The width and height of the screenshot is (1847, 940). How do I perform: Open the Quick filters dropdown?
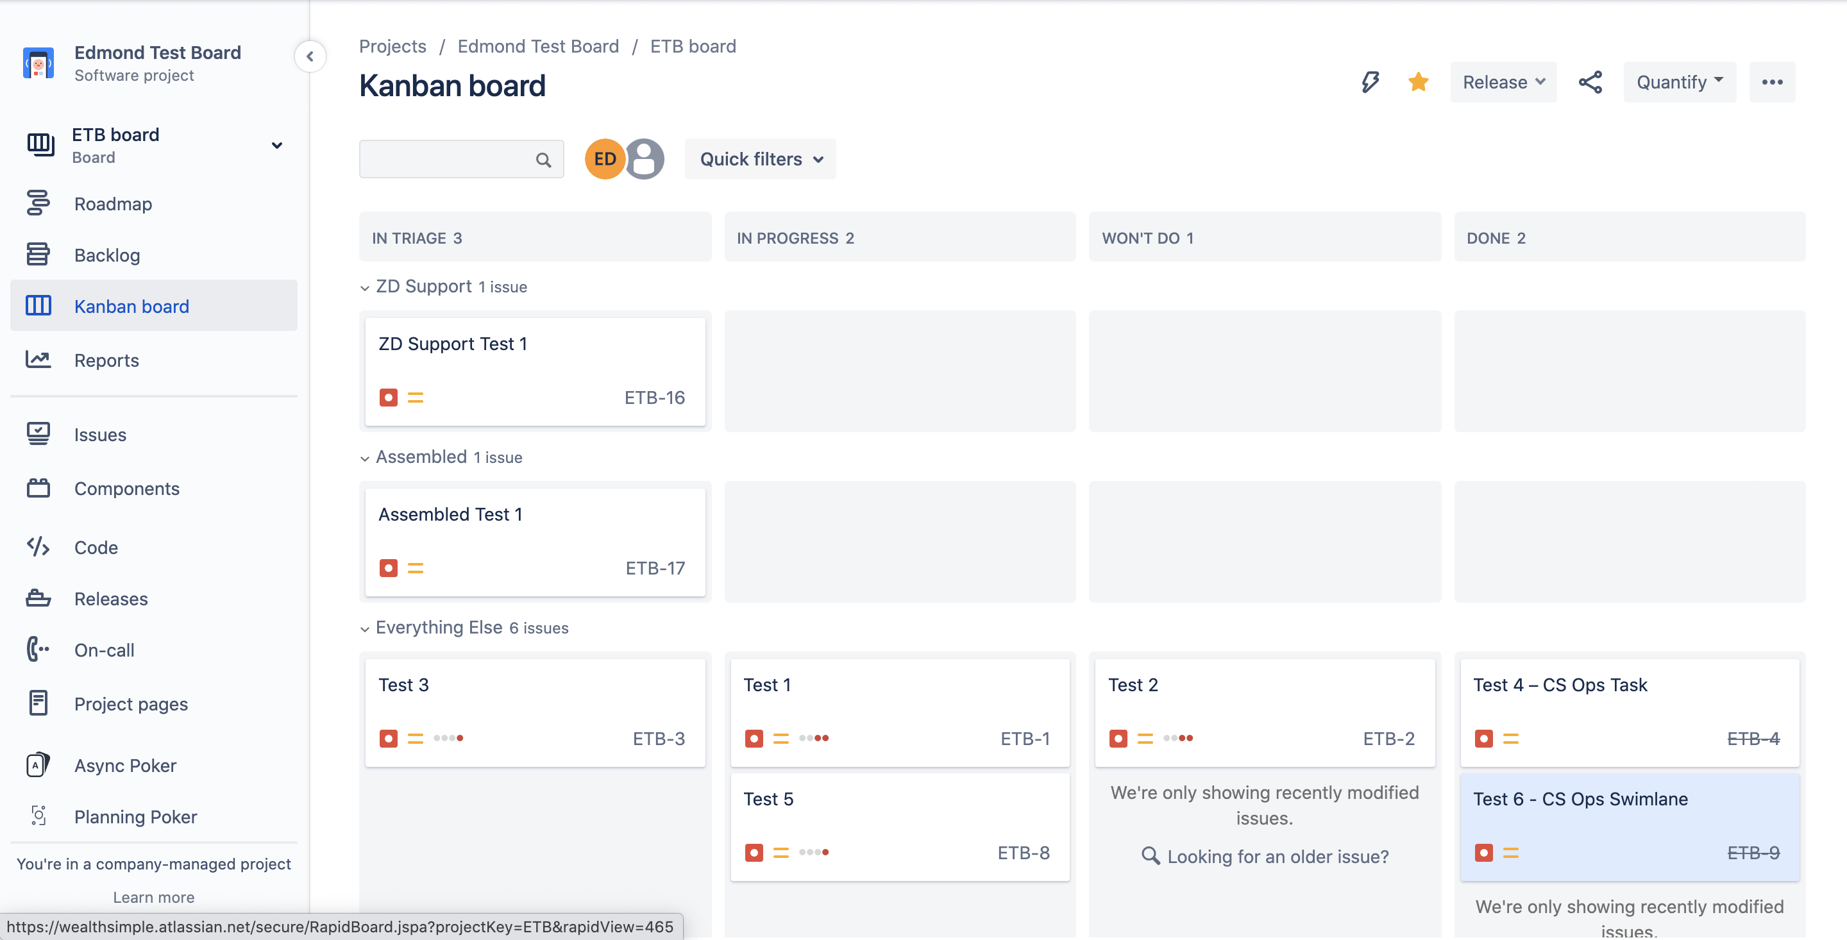coord(760,158)
